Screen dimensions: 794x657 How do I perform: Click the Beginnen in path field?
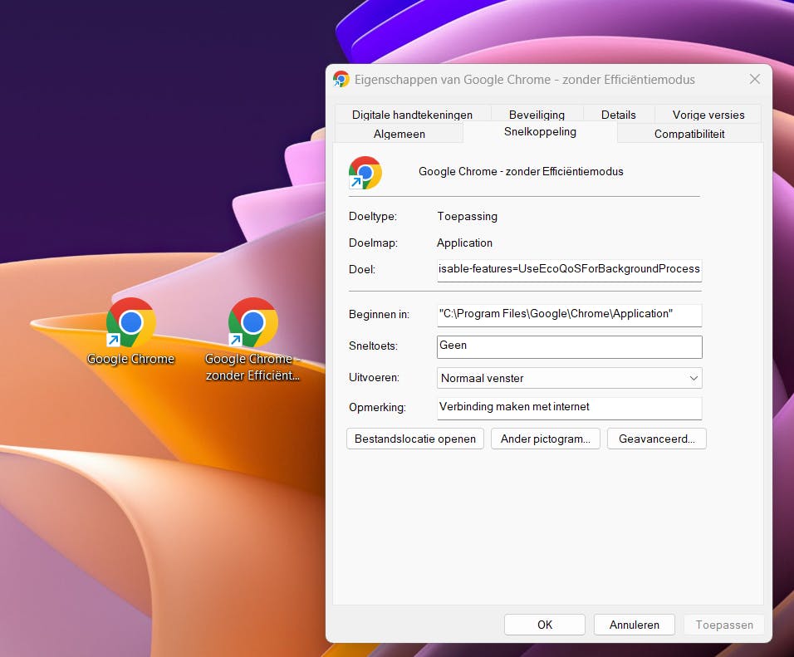(569, 315)
